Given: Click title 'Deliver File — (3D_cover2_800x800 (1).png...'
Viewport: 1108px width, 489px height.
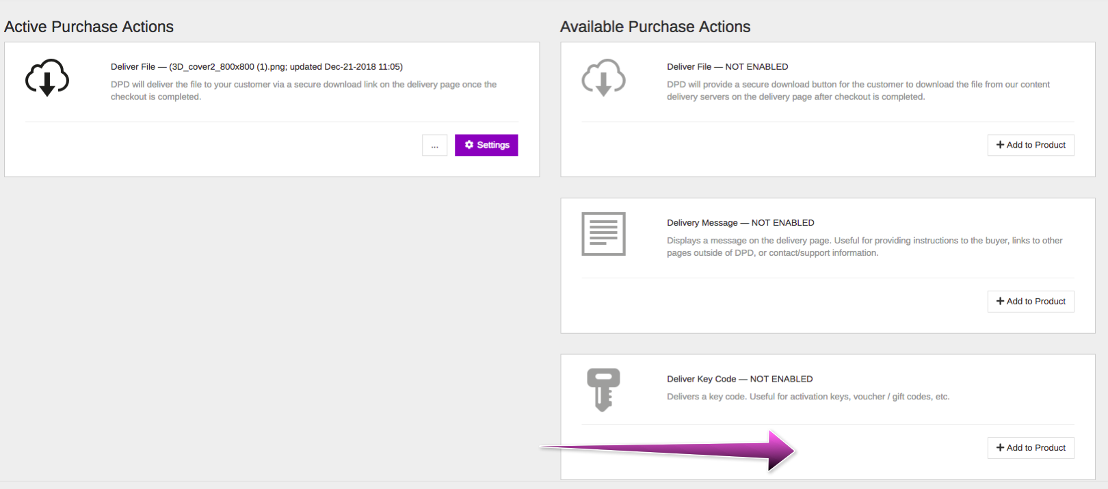Looking at the screenshot, I should [x=256, y=67].
